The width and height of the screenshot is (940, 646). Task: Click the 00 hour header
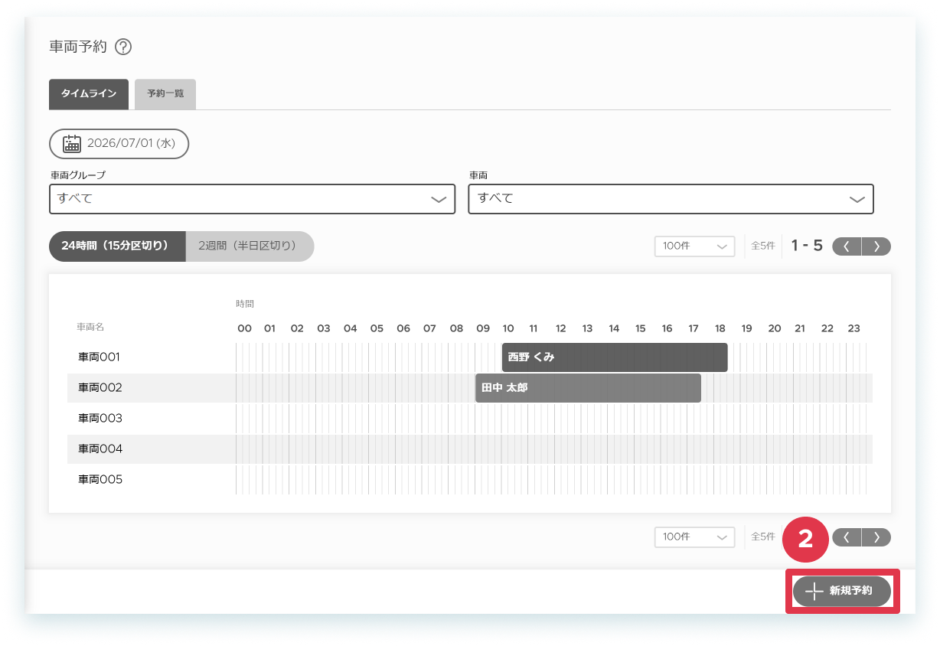[244, 329]
